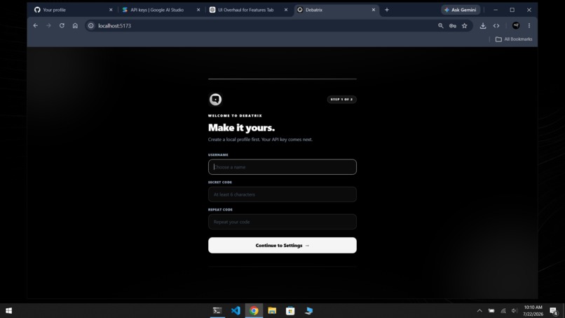565x318 pixels.
Task: Click the Chrome taskbar icon
Action: (x=254, y=311)
